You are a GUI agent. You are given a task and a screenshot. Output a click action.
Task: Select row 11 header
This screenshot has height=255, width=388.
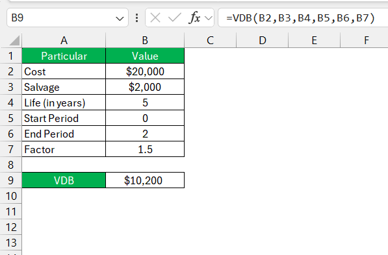[10, 212]
